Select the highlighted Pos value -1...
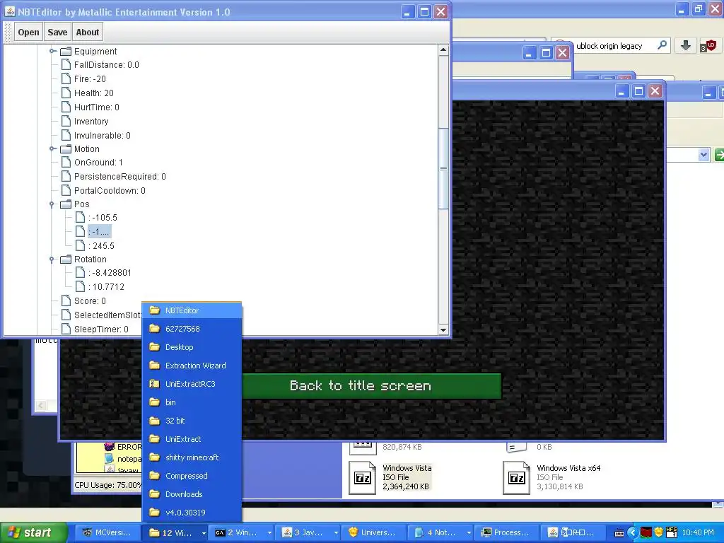Screen dimensions: 724x543 pos(99,232)
